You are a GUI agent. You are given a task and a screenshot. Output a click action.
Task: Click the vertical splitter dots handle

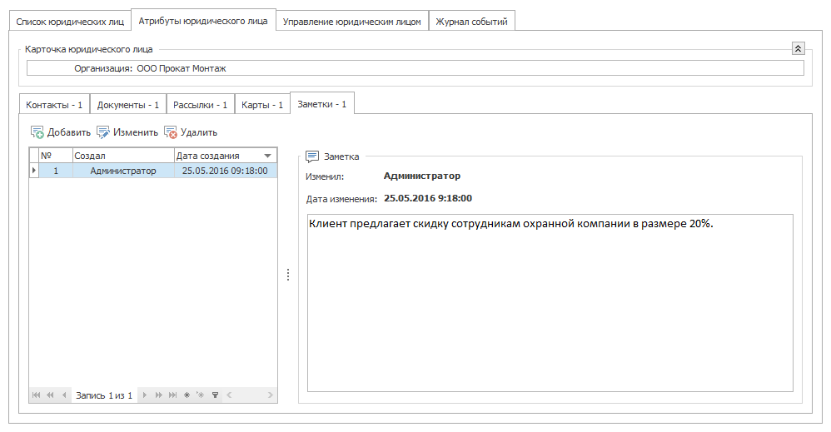(288, 275)
